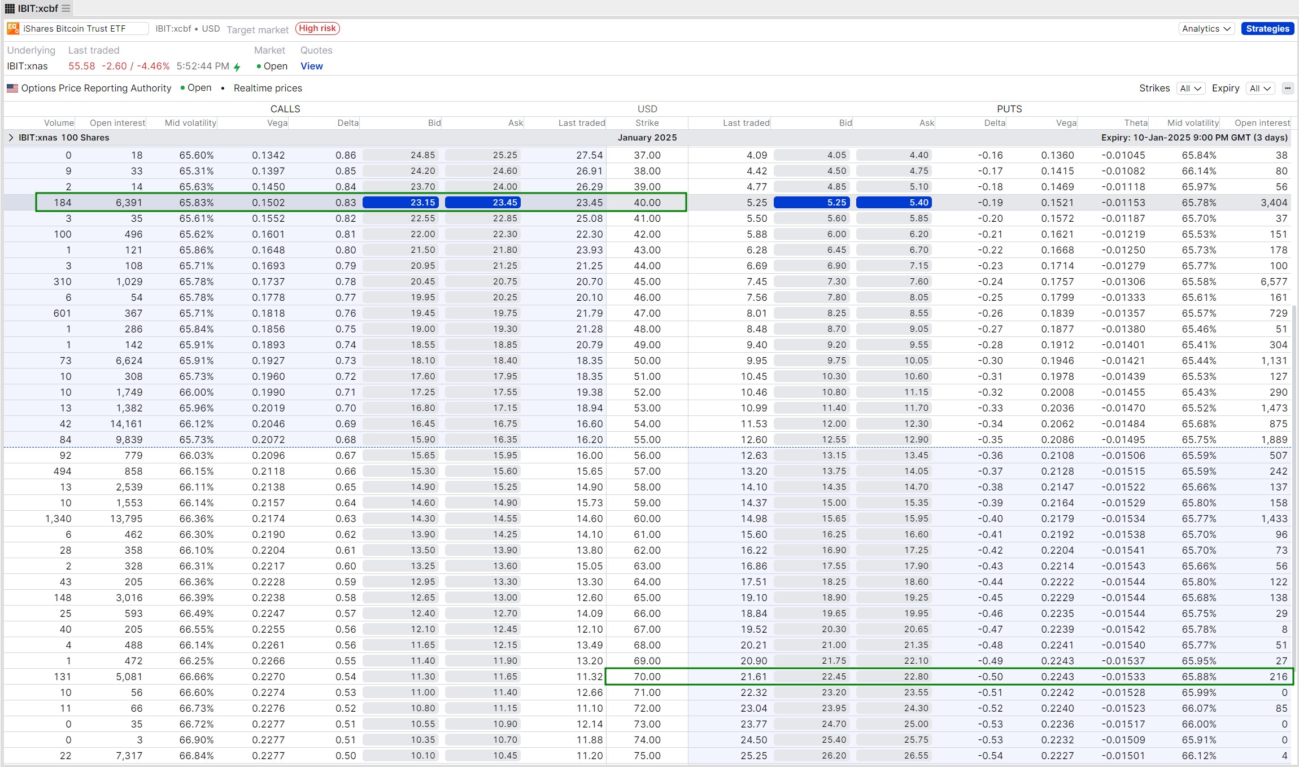Click the High risk badge
This screenshot has width=1299, height=767.
pos(316,28)
